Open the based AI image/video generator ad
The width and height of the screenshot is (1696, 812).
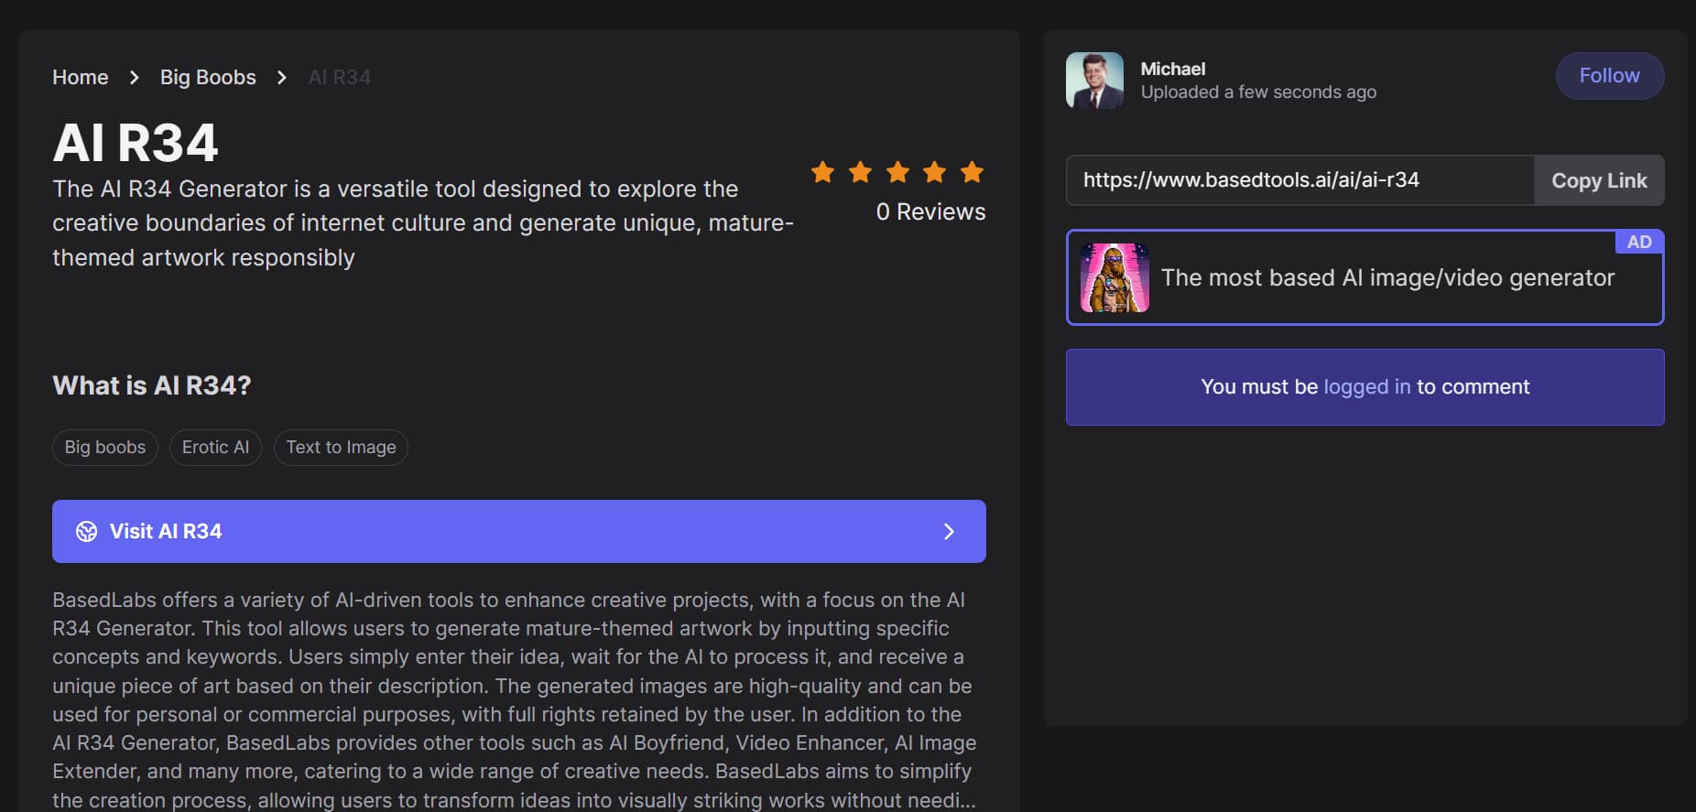1365,277
